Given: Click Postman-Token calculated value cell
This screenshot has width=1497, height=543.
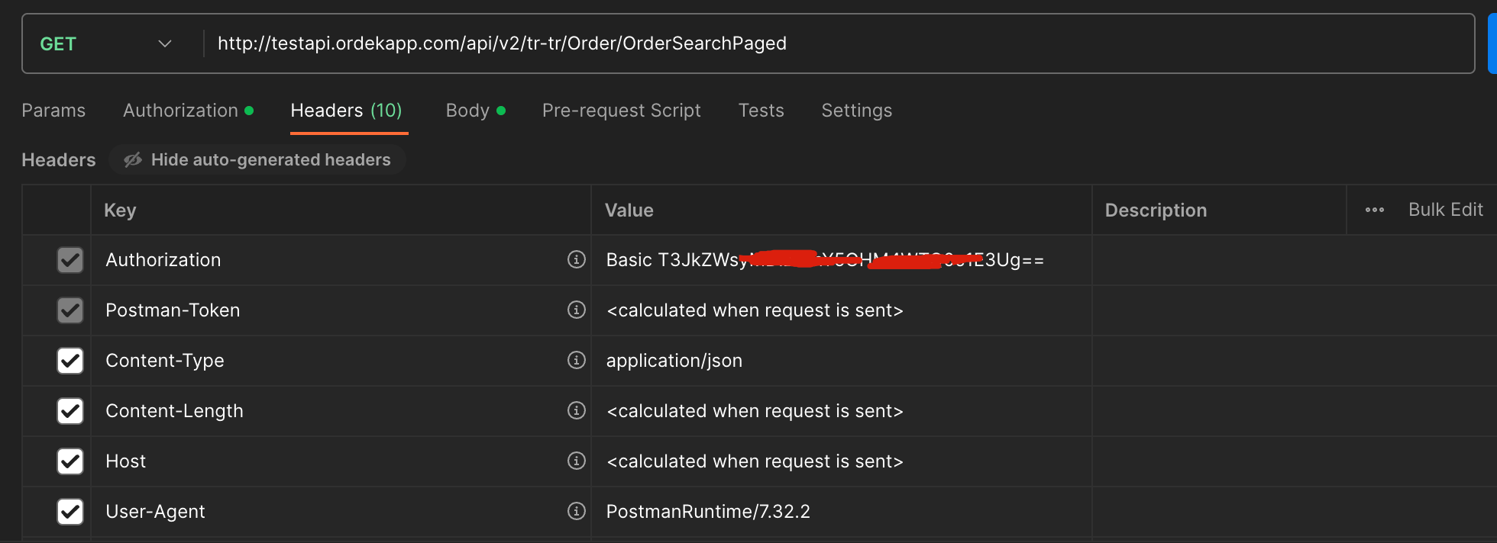Looking at the screenshot, I should point(842,310).
